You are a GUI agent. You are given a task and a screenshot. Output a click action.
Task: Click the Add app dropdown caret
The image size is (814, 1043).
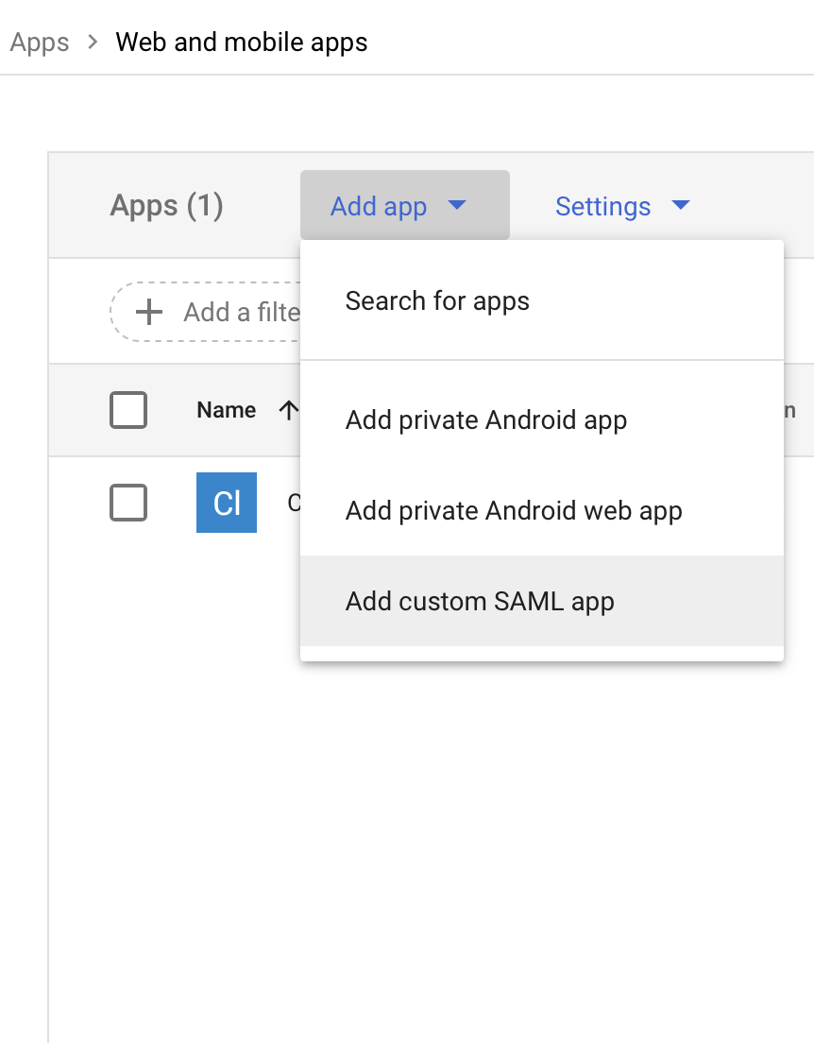[x=459, y=205]
